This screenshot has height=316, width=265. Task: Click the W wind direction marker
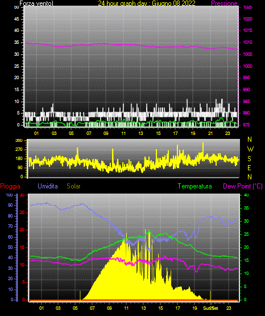[x=250, y=149]
